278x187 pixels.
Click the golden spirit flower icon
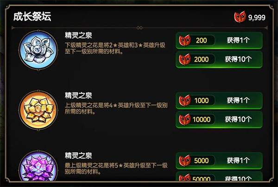(x=38, y=110)
